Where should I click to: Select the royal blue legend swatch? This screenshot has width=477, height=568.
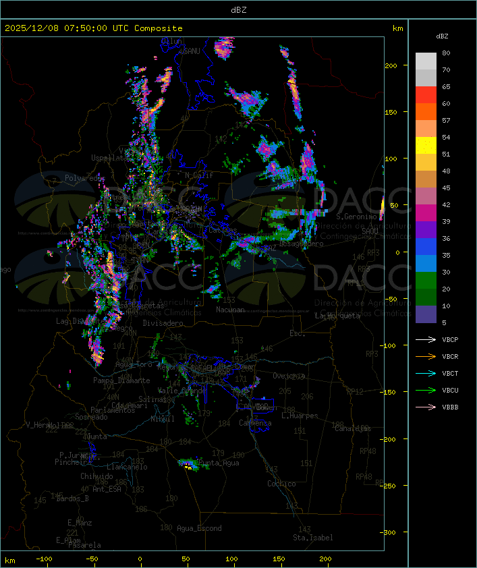click(x=426, y=247)
